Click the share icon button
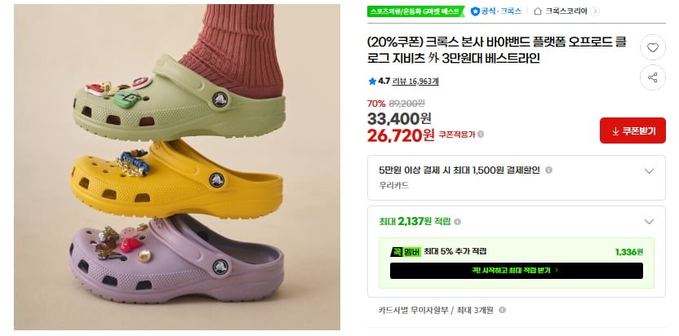 pos(653,77)
